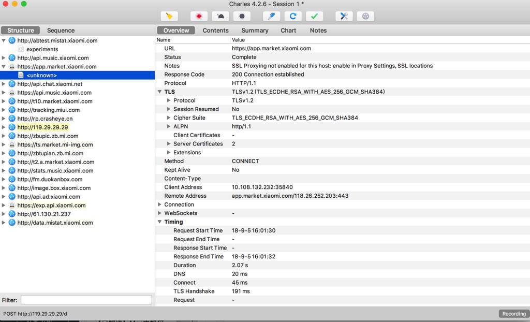Select the Duration value 2.07 s
This screenshot has width=530, height=322.
pyautogui.click(x=240, y=265)
